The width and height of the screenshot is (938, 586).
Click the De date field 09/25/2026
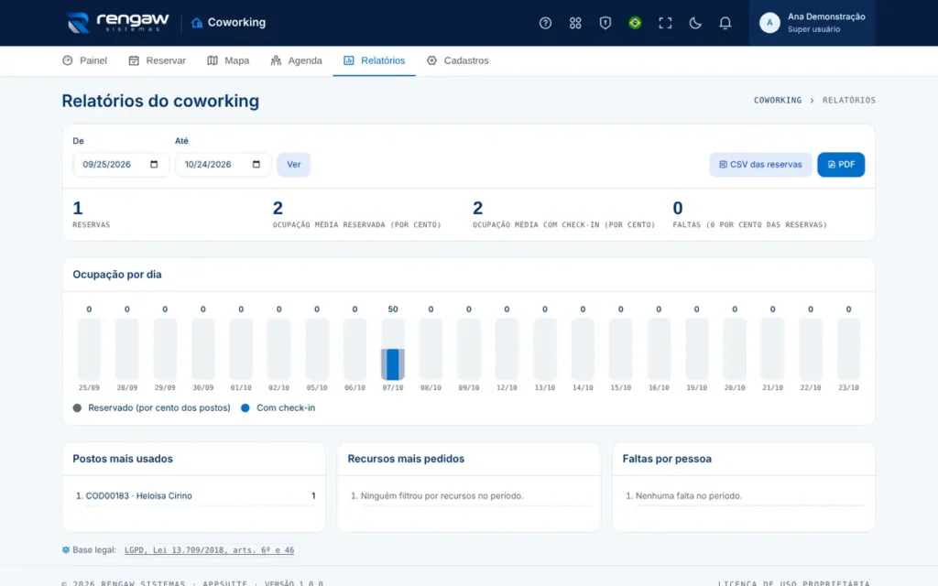121,165
